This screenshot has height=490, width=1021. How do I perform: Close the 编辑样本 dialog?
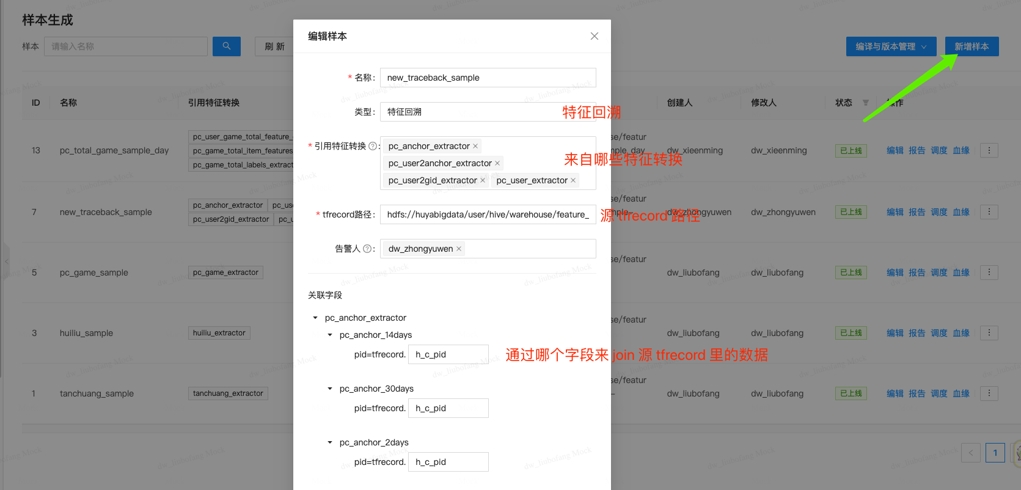(x=594, y=36)
